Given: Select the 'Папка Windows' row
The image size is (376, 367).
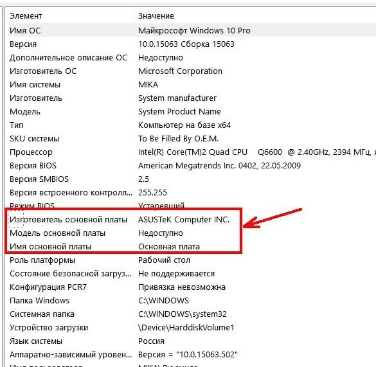Looking at the screenshot, I should (x=192, y=301).
